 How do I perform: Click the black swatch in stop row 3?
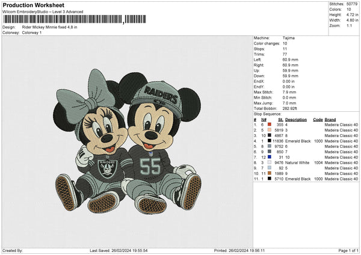coord(270,135)
